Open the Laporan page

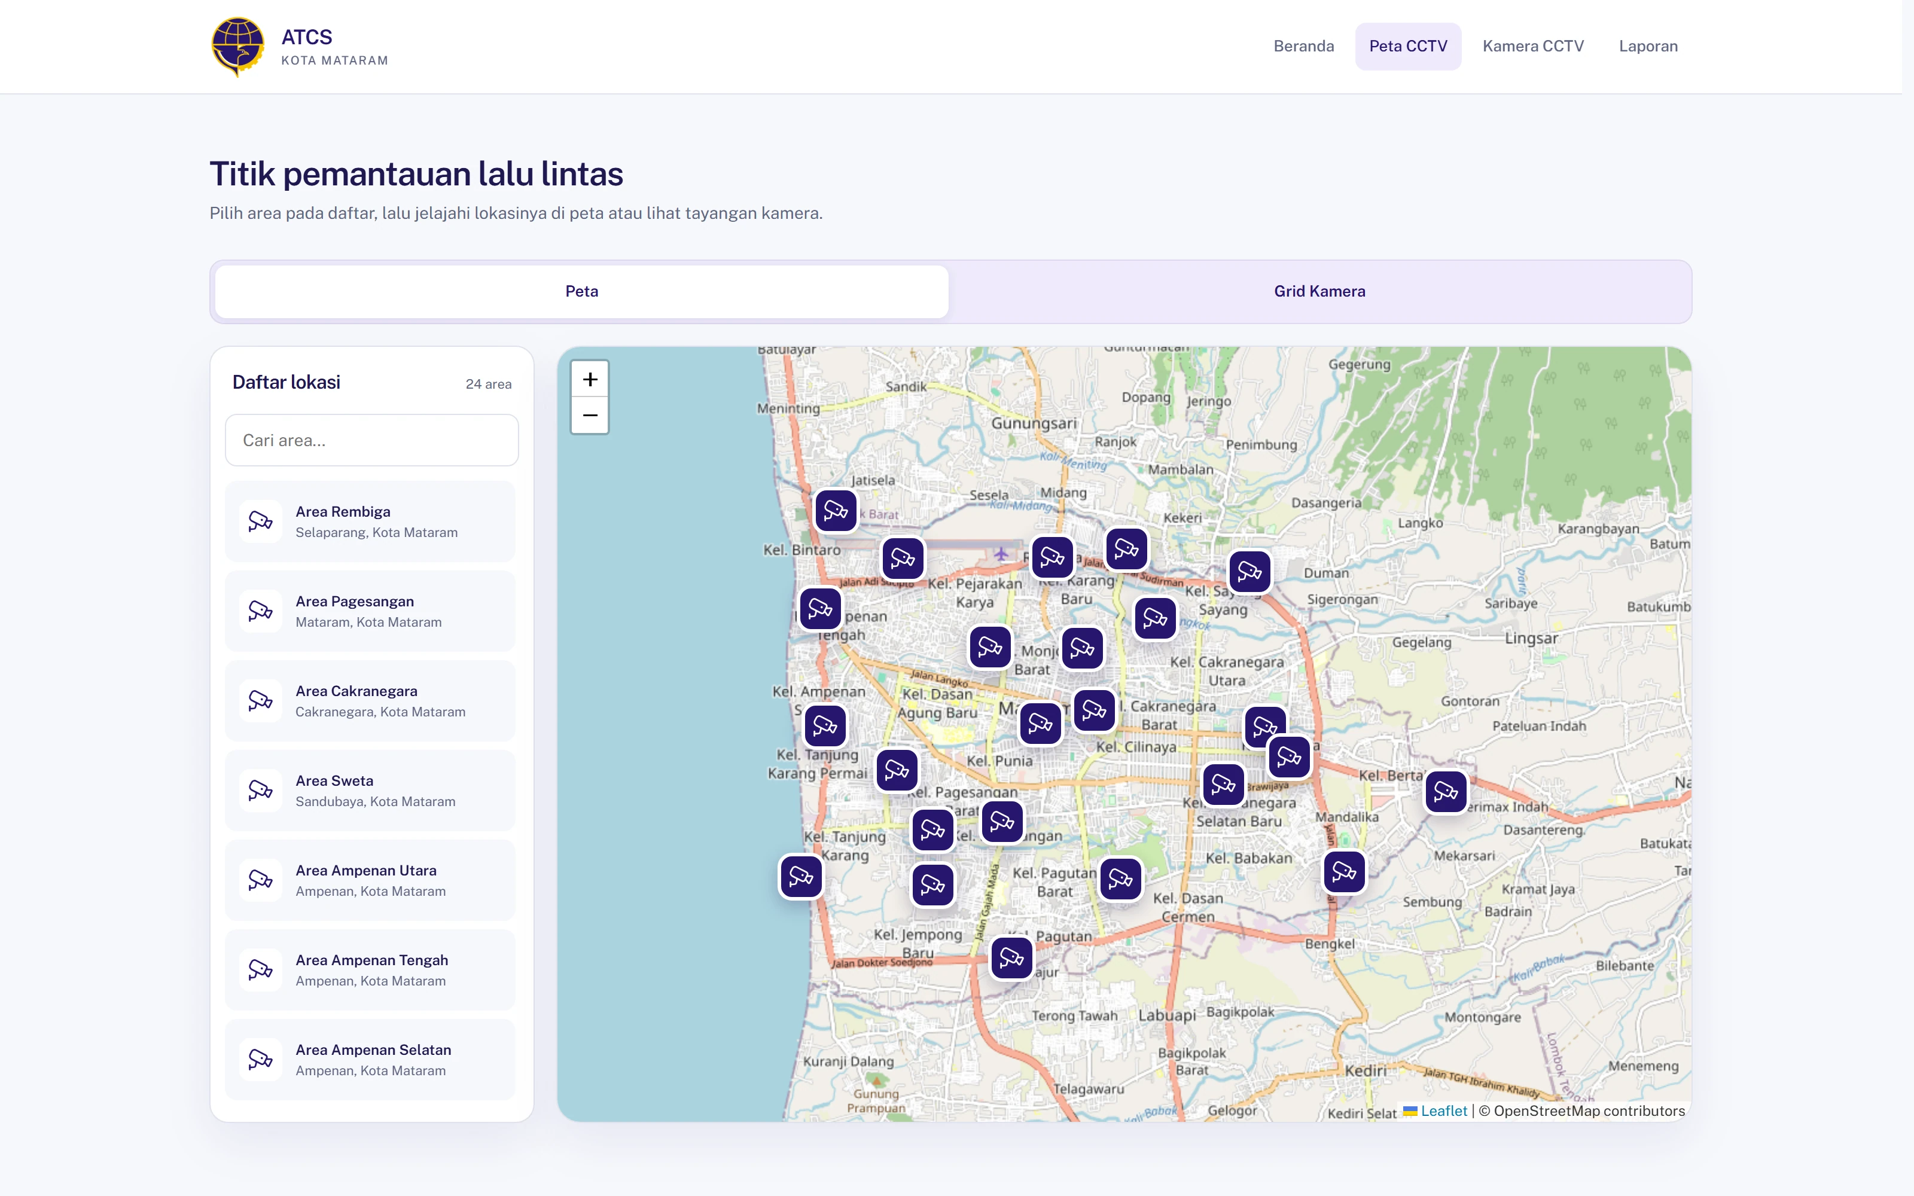pyautogui.click(x=1648, y=46)
